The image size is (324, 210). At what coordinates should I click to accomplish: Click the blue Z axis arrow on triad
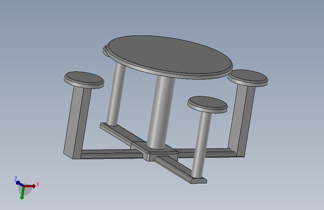pos(20,183)
